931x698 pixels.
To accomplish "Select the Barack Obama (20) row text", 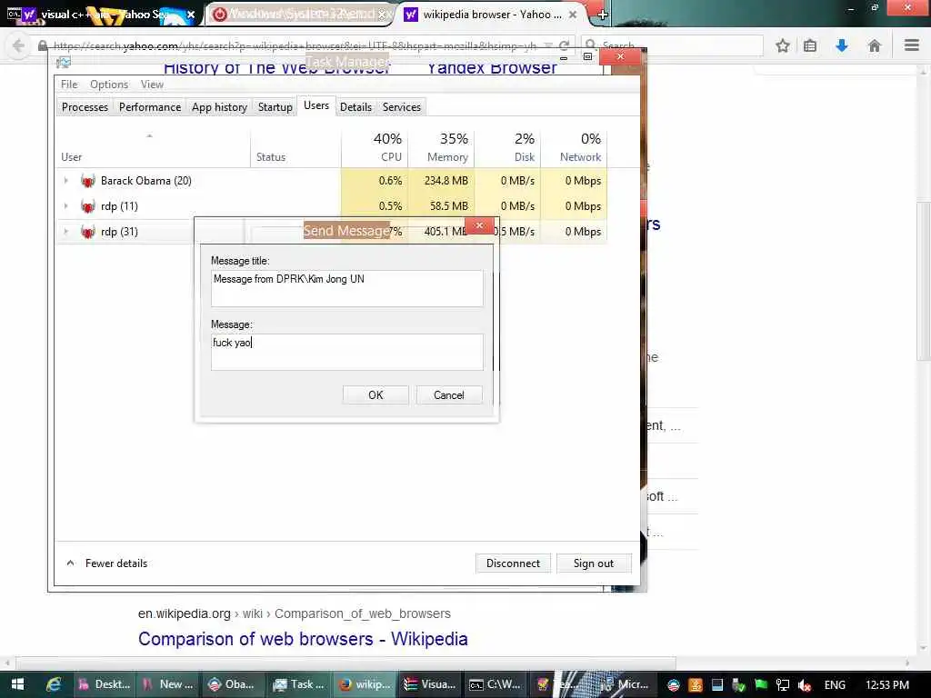I will point(146,181).
